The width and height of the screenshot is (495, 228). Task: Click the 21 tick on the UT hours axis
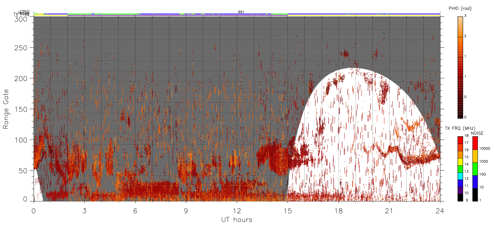pos(389,210)
